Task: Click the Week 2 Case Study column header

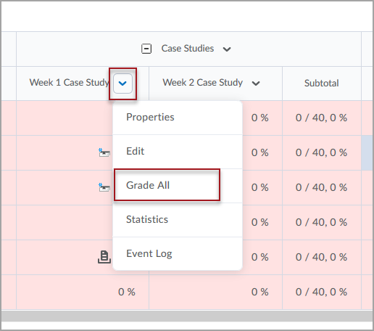Action: pyautogui.click(x=203, y=83)
